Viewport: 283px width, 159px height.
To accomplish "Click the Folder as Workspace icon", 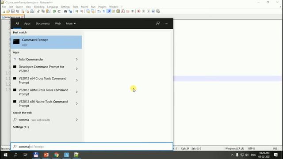I will pos(128,11).
